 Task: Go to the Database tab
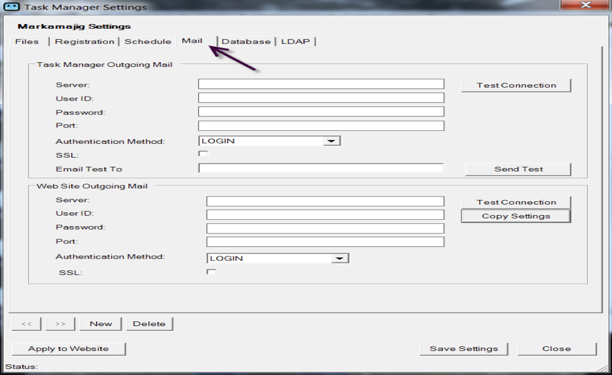pos(246,41)
